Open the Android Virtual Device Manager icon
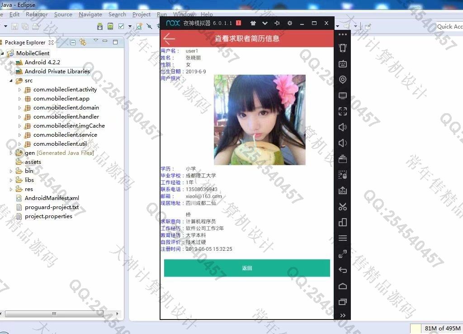 (x=110, y=27)
